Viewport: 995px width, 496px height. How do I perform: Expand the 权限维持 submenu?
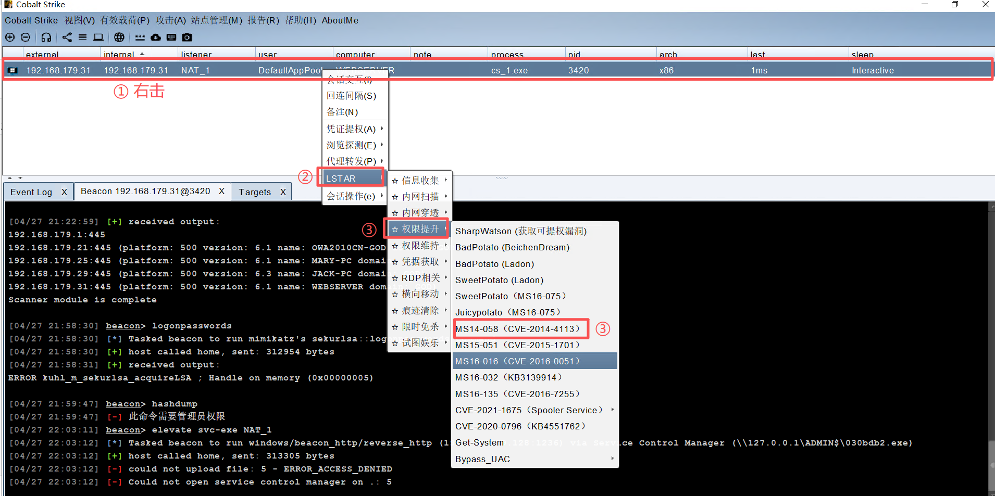(x=420, y=246)
